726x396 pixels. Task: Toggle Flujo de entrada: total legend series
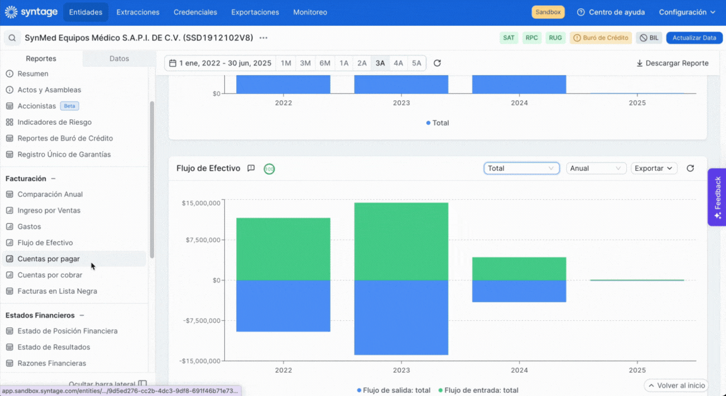479,390
